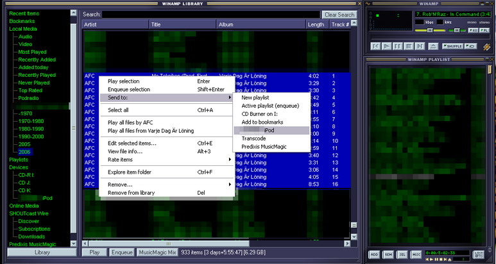Select Recently Added in library tree
The height and width of the screenshot is (264, 496).
point(37,60)
